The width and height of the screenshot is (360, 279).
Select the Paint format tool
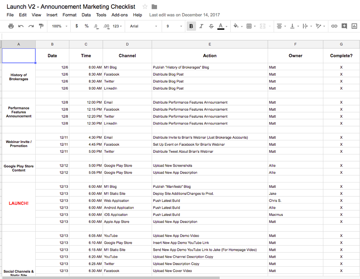(x=41, y=26)
